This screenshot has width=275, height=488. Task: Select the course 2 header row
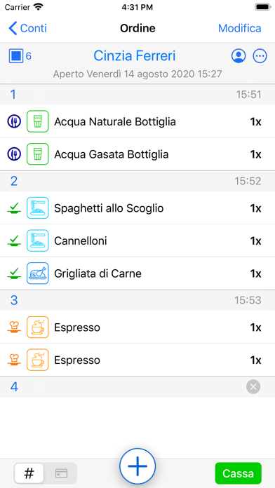(137, 181)
